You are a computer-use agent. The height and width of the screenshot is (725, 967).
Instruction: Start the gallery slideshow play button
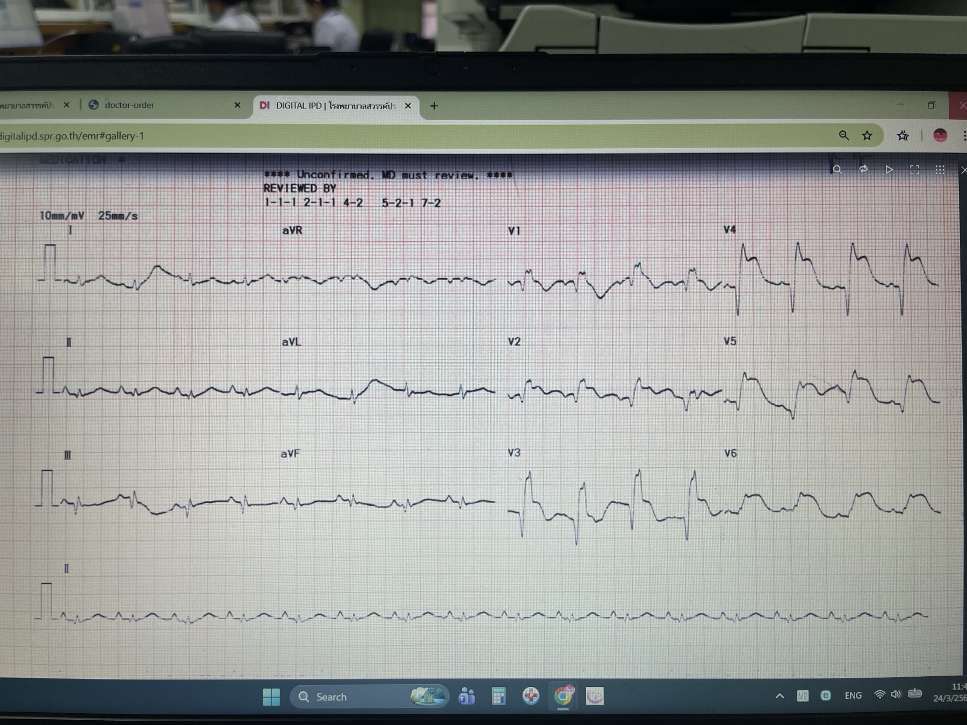click(889, 170)
